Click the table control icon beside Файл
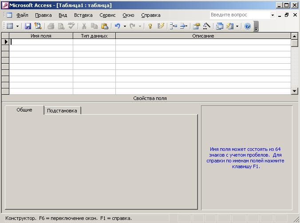 coord(9,15)
